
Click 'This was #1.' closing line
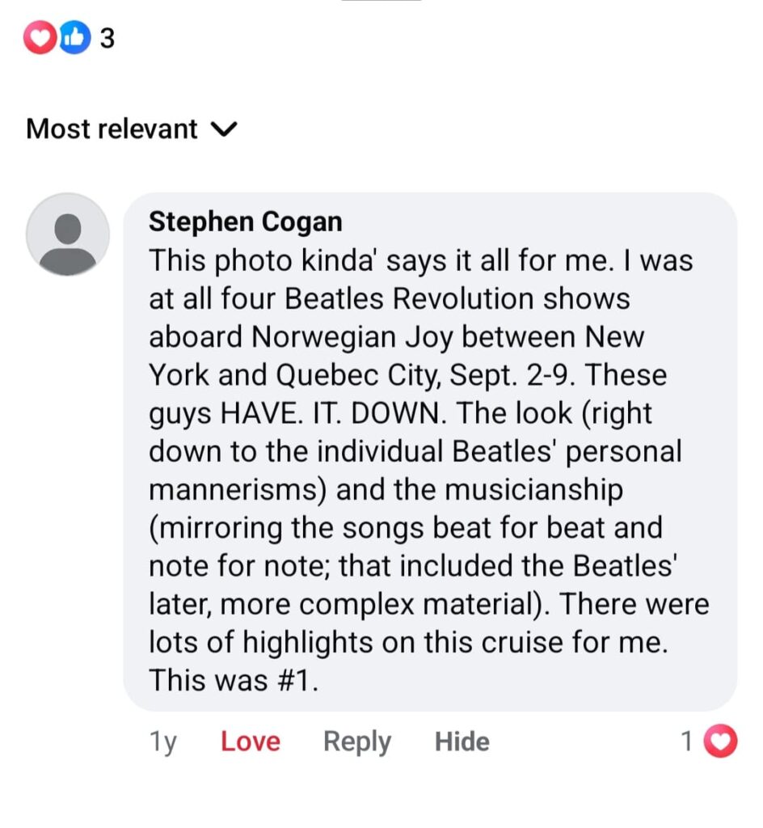tap(234, 680)
